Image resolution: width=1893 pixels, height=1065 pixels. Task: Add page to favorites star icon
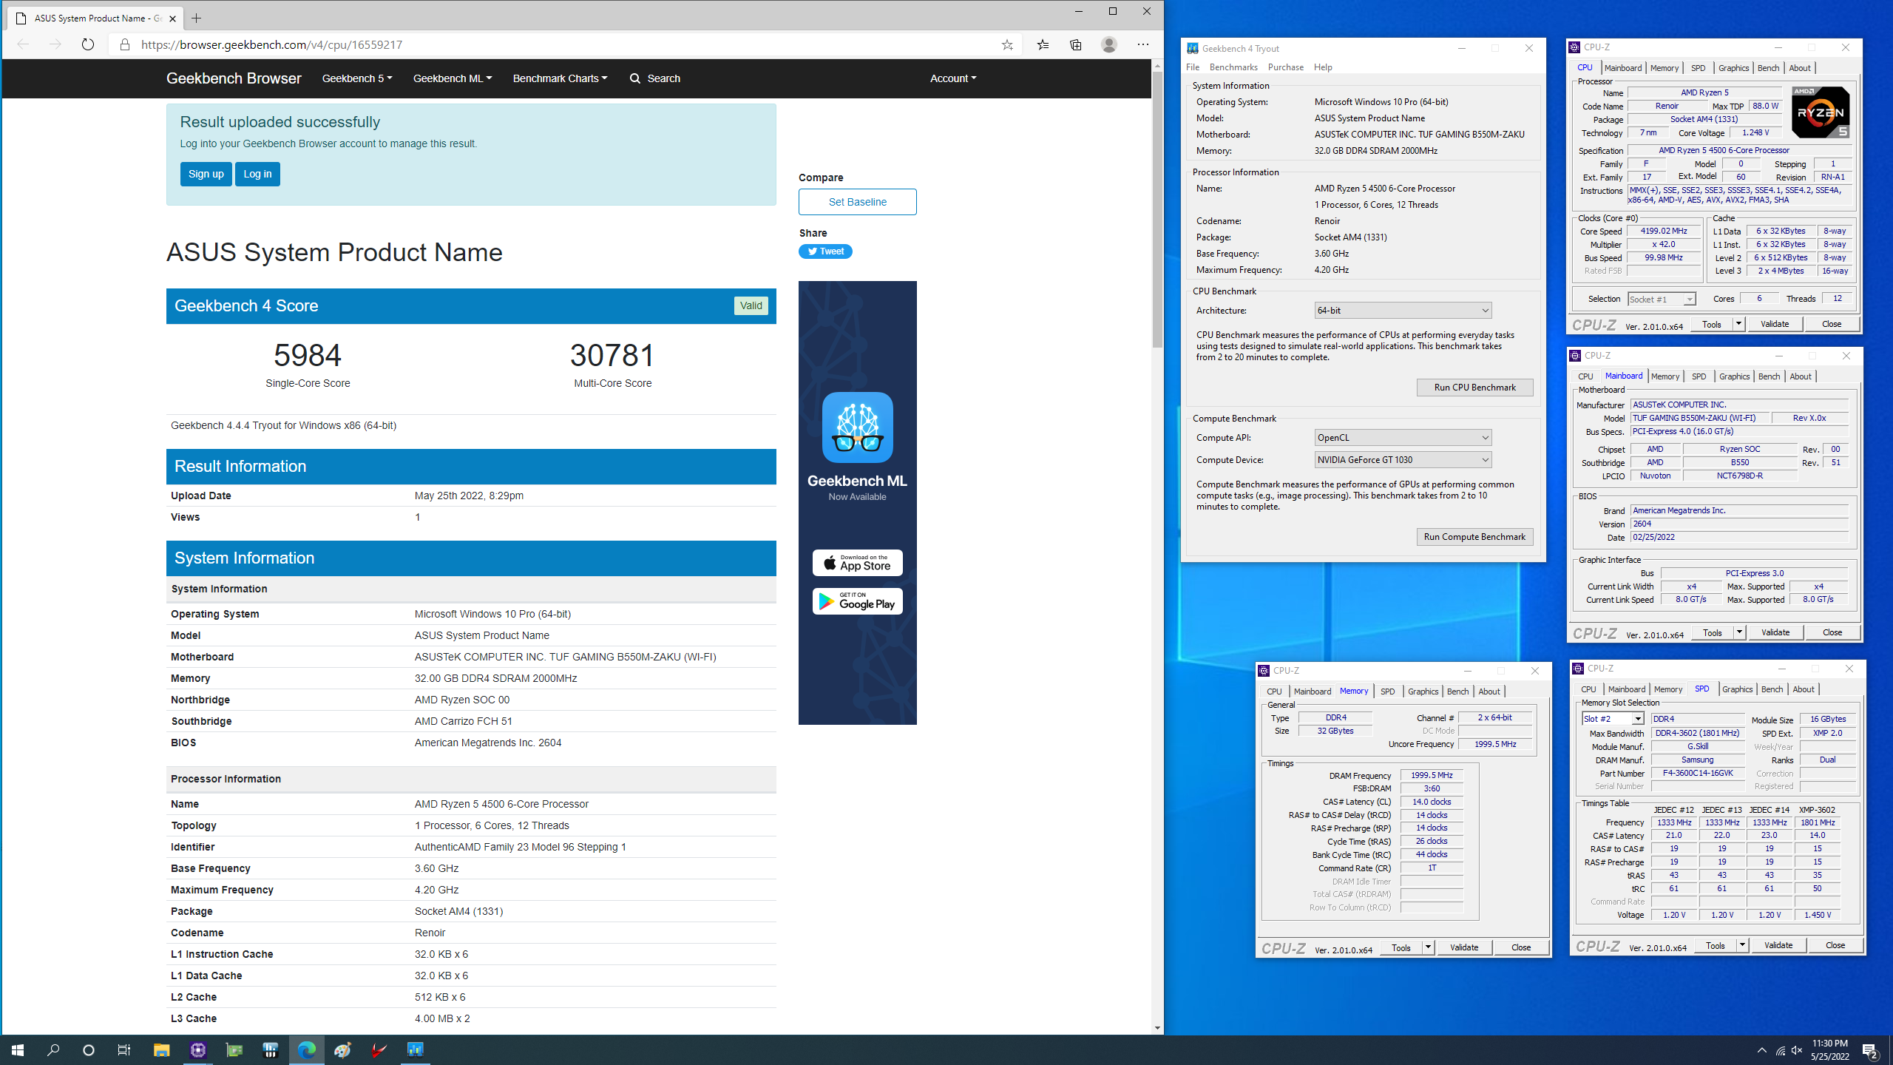coord(1007,44)
